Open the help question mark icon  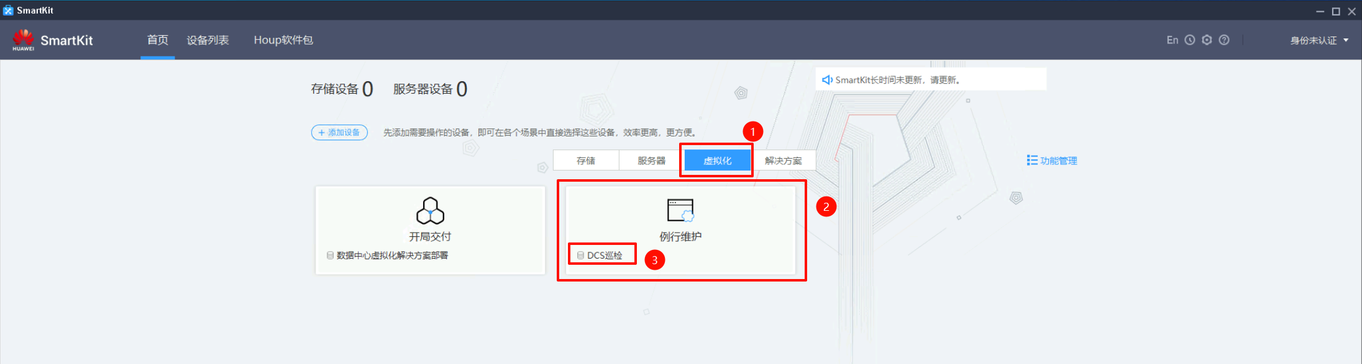(1224, 40)
